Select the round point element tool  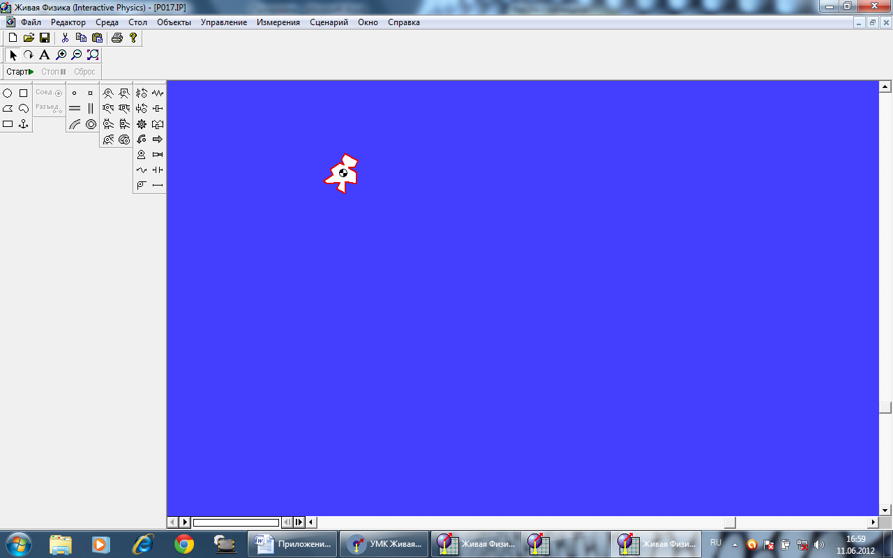point(75,93)
